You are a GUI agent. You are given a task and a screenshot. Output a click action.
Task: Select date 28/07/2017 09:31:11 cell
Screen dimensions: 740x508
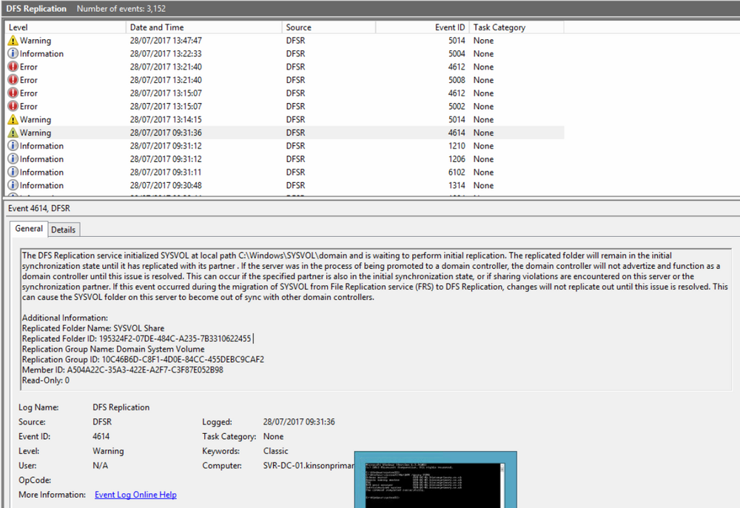(x=166, y=173)
